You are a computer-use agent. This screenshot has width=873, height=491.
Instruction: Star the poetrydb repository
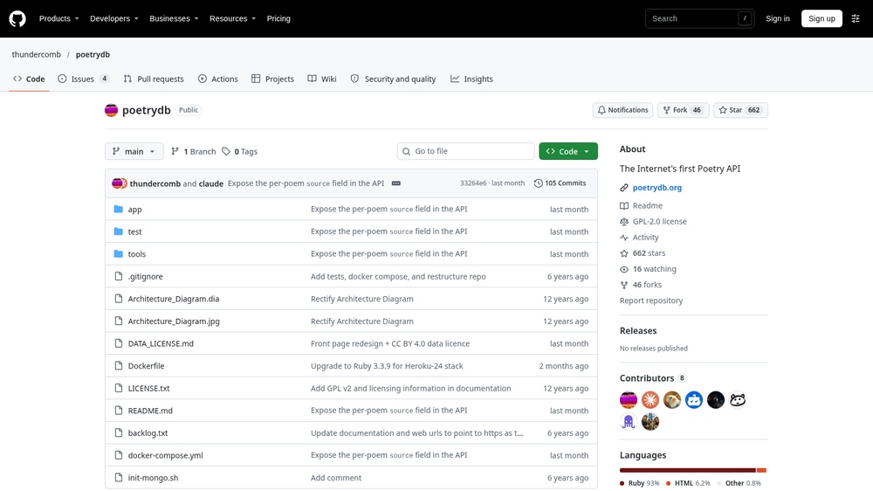(x=740, y=110)
